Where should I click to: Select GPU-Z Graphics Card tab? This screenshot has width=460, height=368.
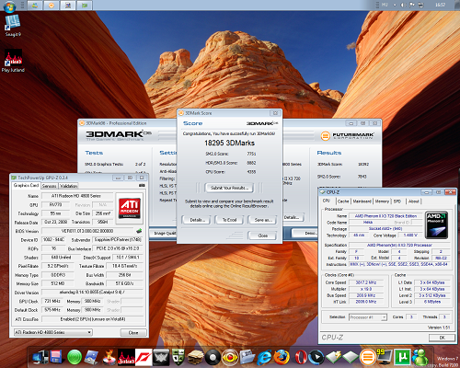[26, 185]
